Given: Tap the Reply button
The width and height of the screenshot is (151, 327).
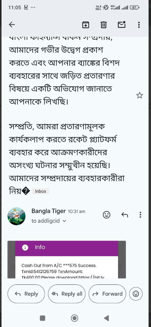Looking at the screenshot, I should [x=26, y=294].
